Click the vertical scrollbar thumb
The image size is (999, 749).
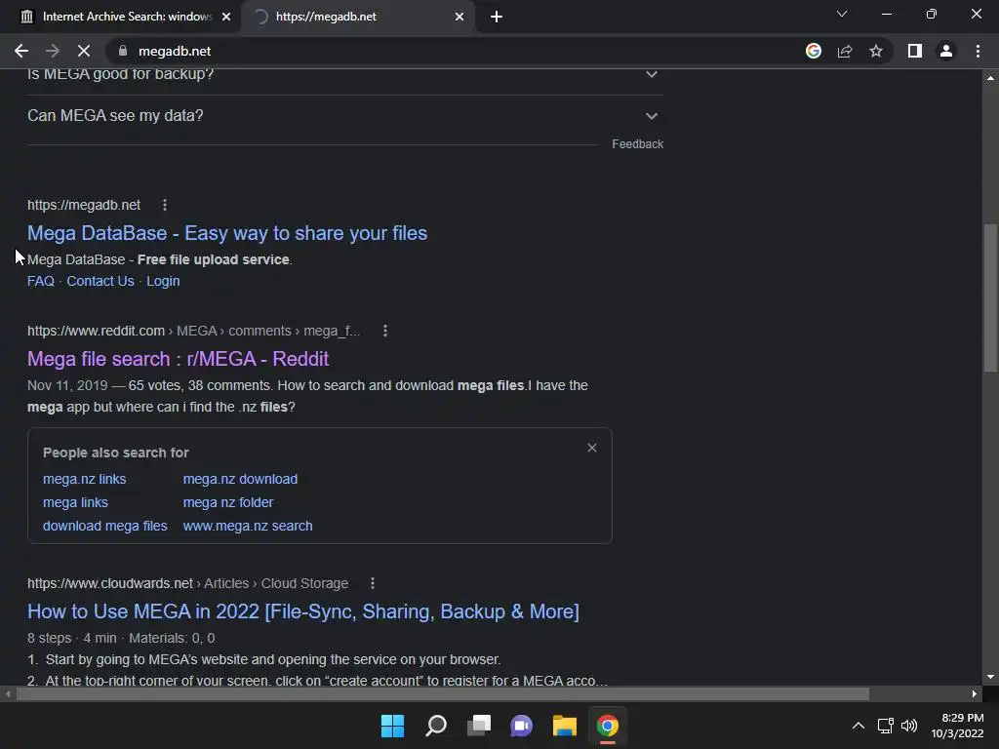990,296
